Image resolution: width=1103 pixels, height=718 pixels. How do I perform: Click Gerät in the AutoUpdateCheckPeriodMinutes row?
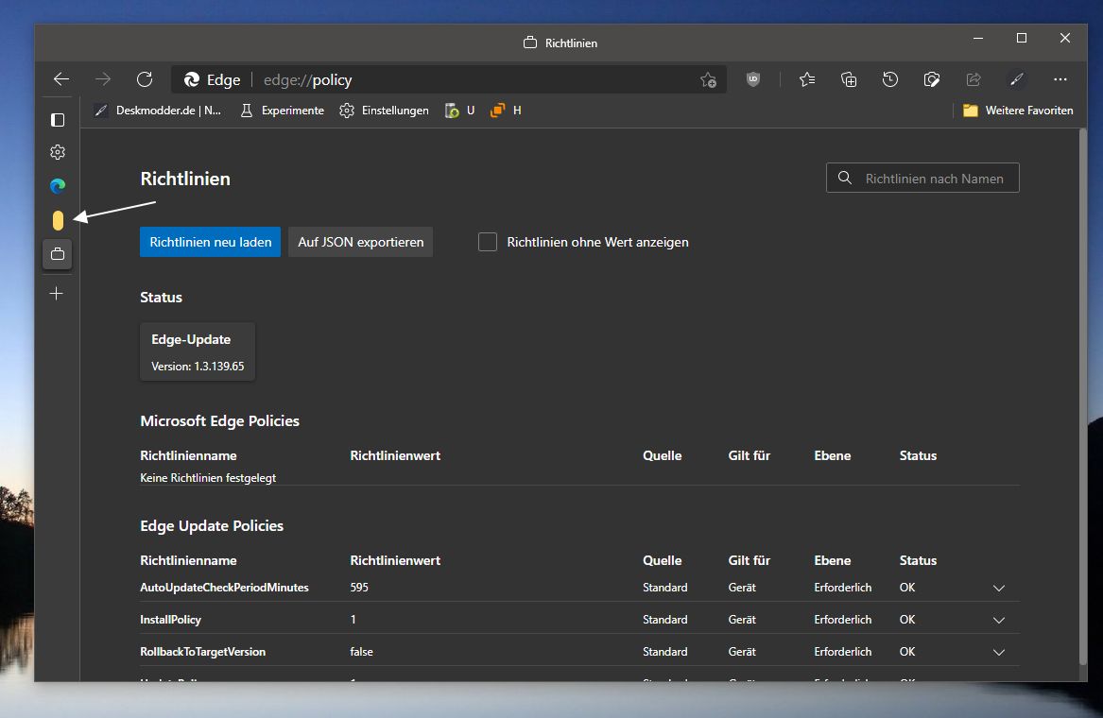click(742, 588)
